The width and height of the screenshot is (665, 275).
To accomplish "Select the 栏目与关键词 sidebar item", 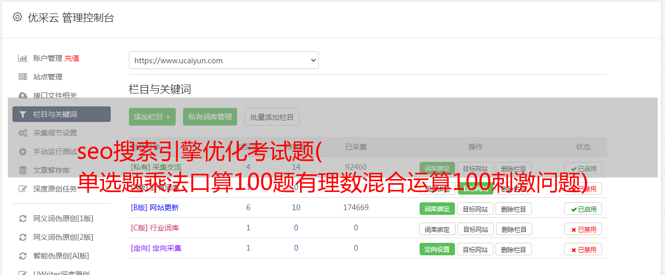I will point(61,114).
